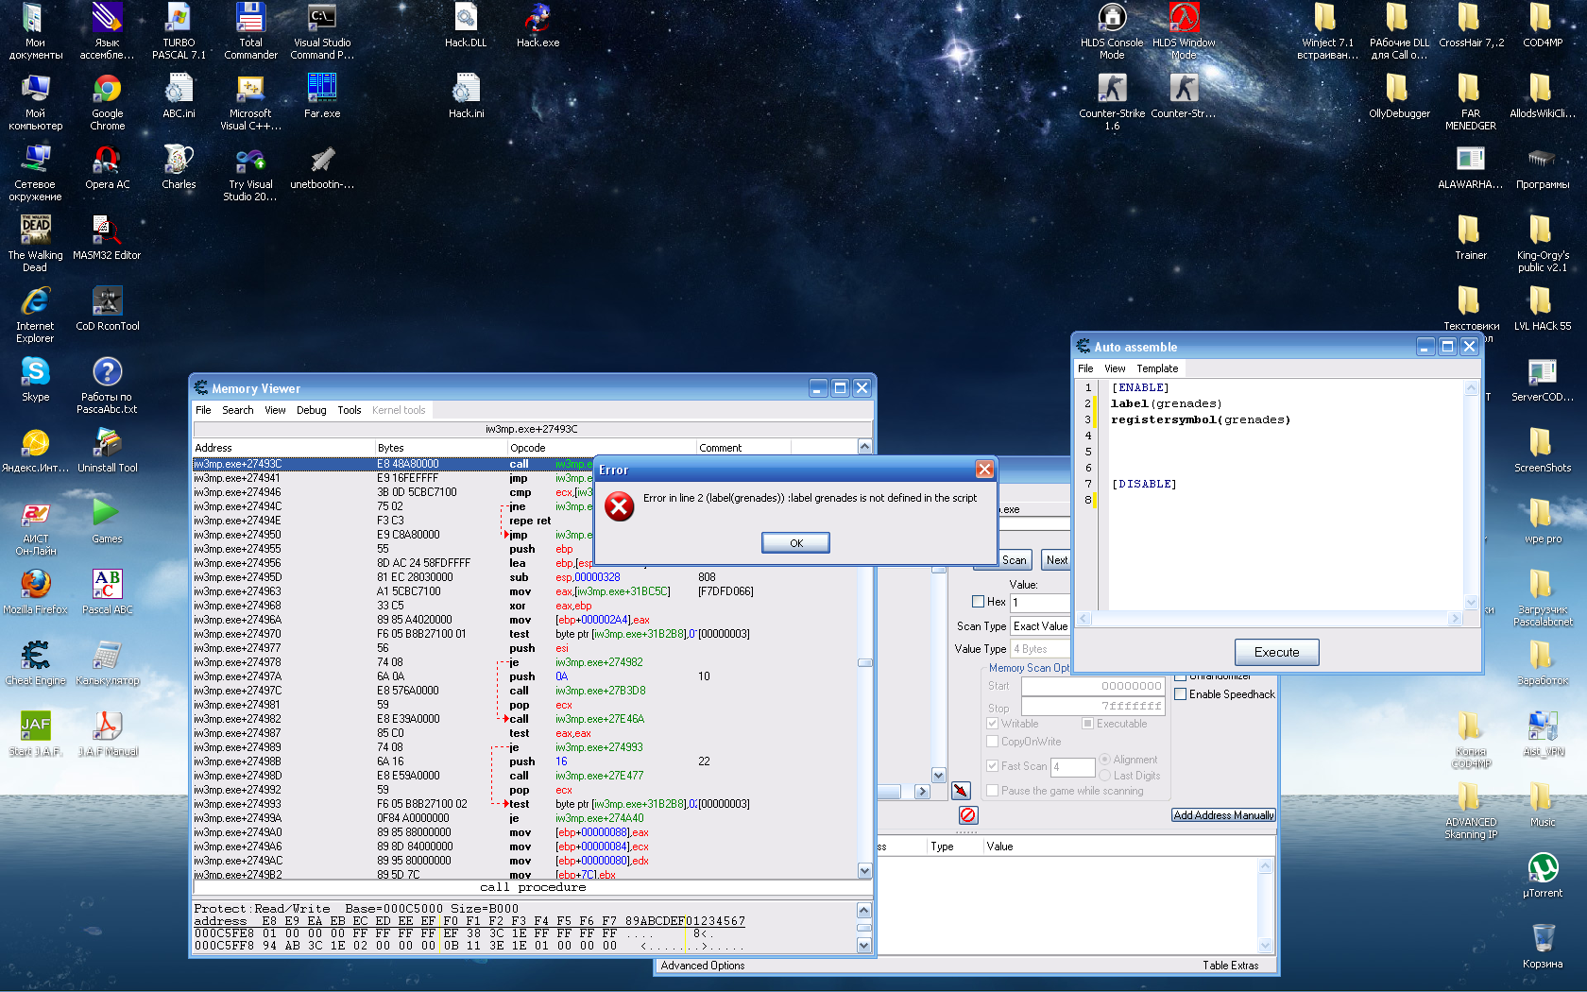Open Far.exe desktop icon
This screenshot has height=992, width=1587.
coord(322,95)
